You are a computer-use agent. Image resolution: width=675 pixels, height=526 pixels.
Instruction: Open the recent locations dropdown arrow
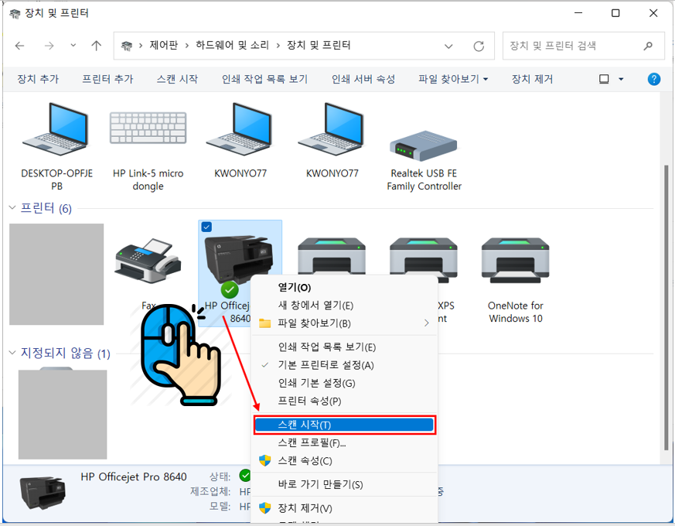point(73,45)
